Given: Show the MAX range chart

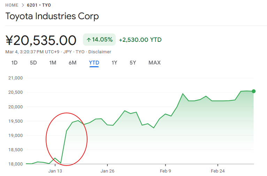Looking at the screenshot, I should [x=154, y=63].
